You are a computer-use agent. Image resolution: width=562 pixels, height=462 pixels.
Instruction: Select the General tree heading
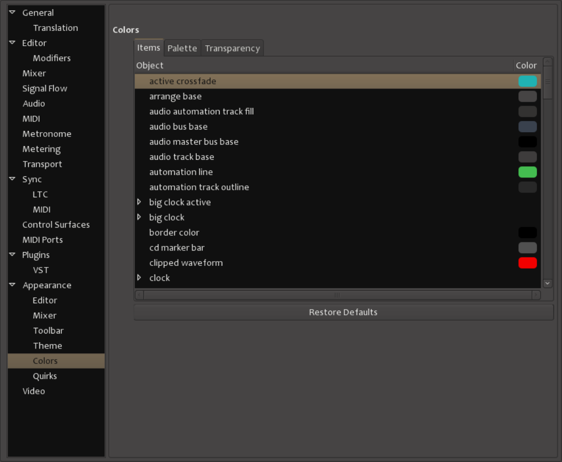point(38,13)
